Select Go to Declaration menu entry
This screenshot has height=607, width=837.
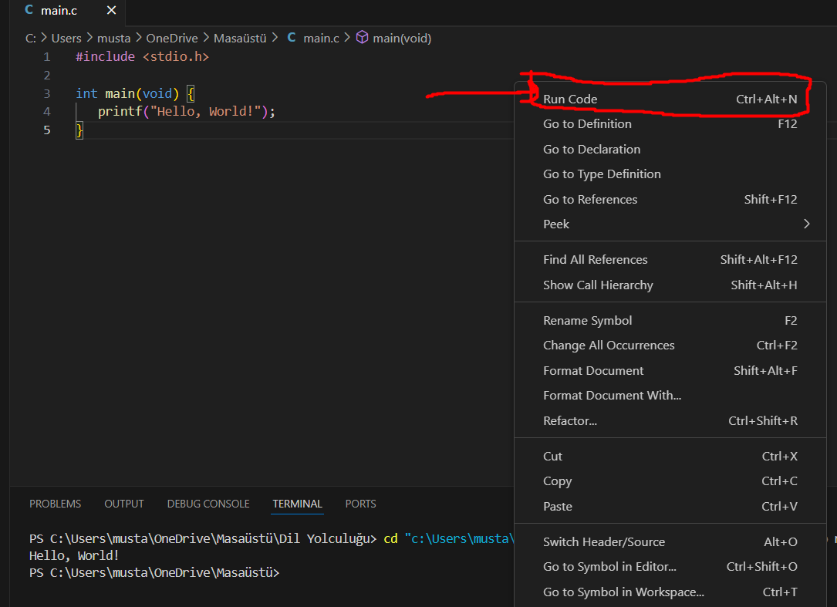(x=670, y=150)
